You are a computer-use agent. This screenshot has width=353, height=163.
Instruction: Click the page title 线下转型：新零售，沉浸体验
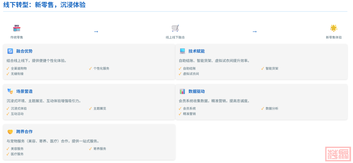tap(44, 5)
